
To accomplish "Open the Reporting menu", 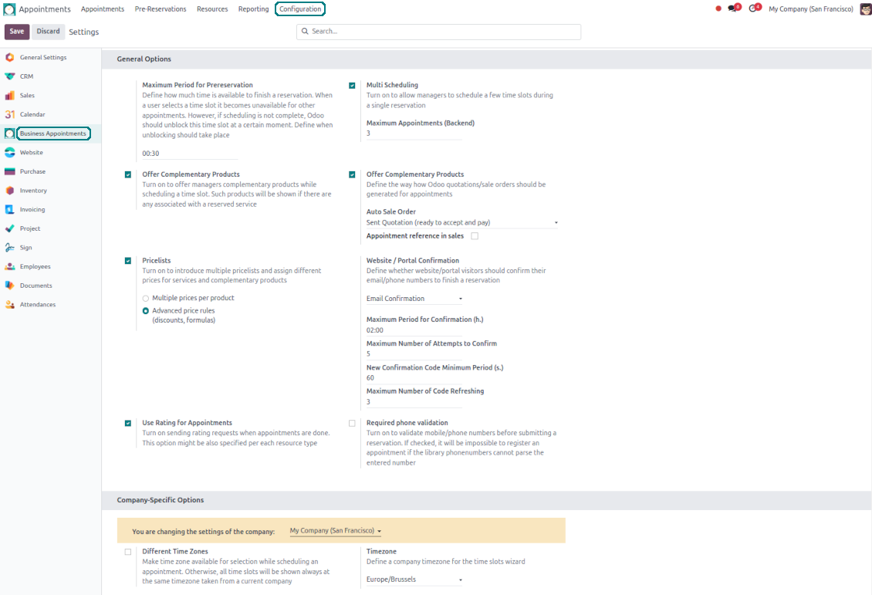I will point(253,9).
